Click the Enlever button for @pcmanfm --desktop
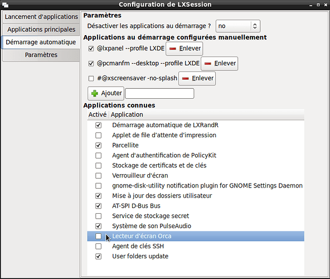Image resolution: width=330 pixels, height=279 pixels. [x=220, y=64]
